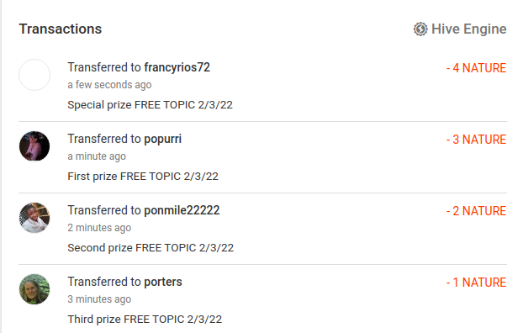
Task: Click the First prize FREE TOPIC memo
Action: coord(143,177)
